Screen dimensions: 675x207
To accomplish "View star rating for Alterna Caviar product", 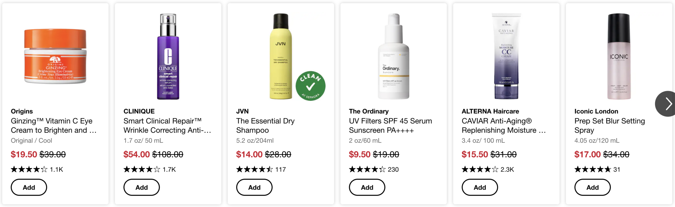I will [480, 169].
